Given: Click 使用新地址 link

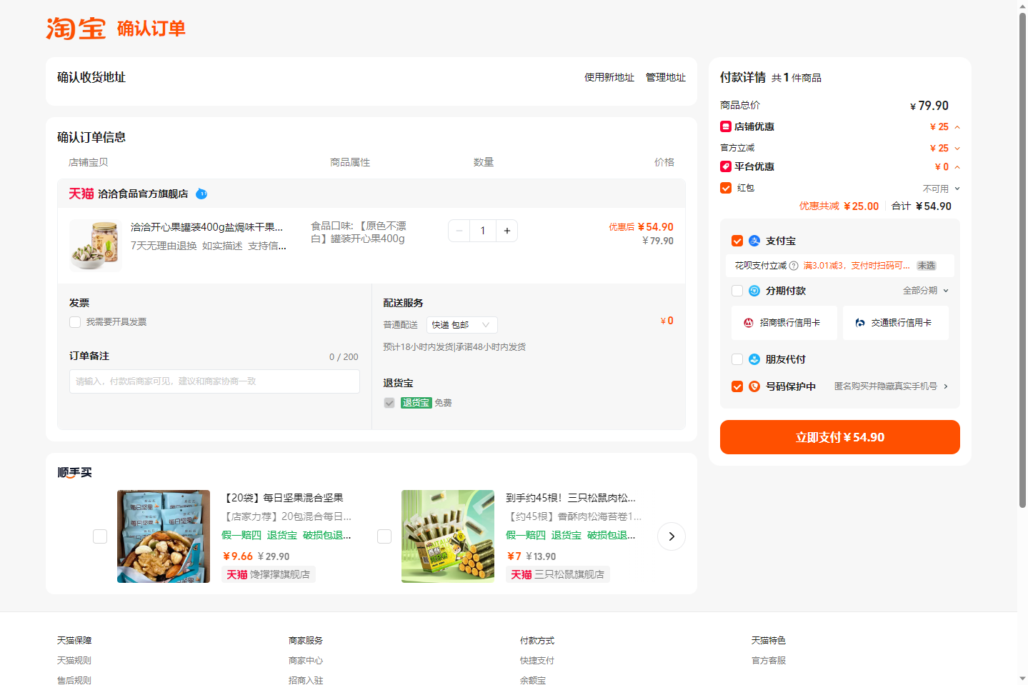Looking at the screenshot, I should pos(609,77).
